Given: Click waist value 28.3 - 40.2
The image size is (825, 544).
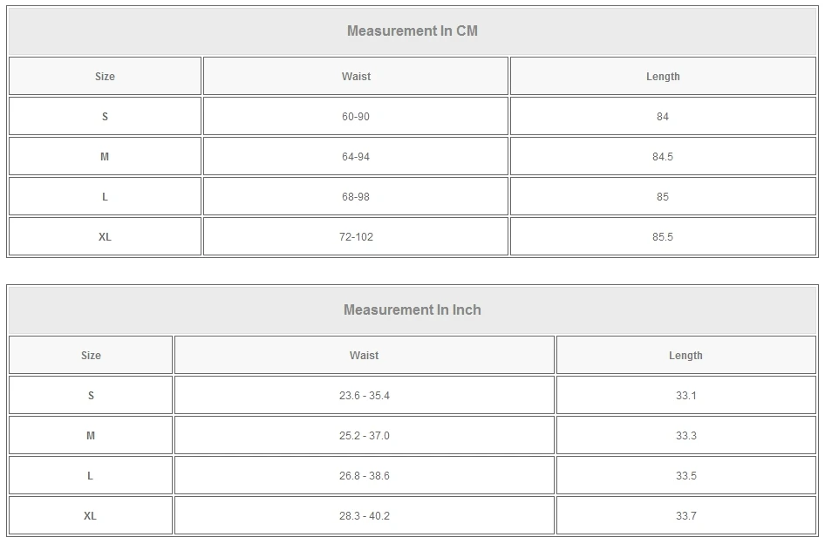Looking at the screenshot, I should pos(364,516).
